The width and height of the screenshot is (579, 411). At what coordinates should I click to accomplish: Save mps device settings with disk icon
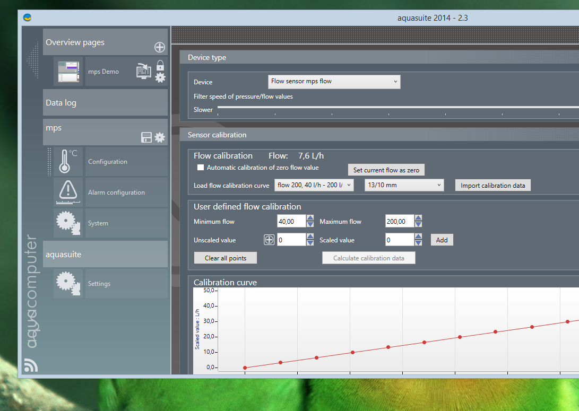[x=146, y=137]
